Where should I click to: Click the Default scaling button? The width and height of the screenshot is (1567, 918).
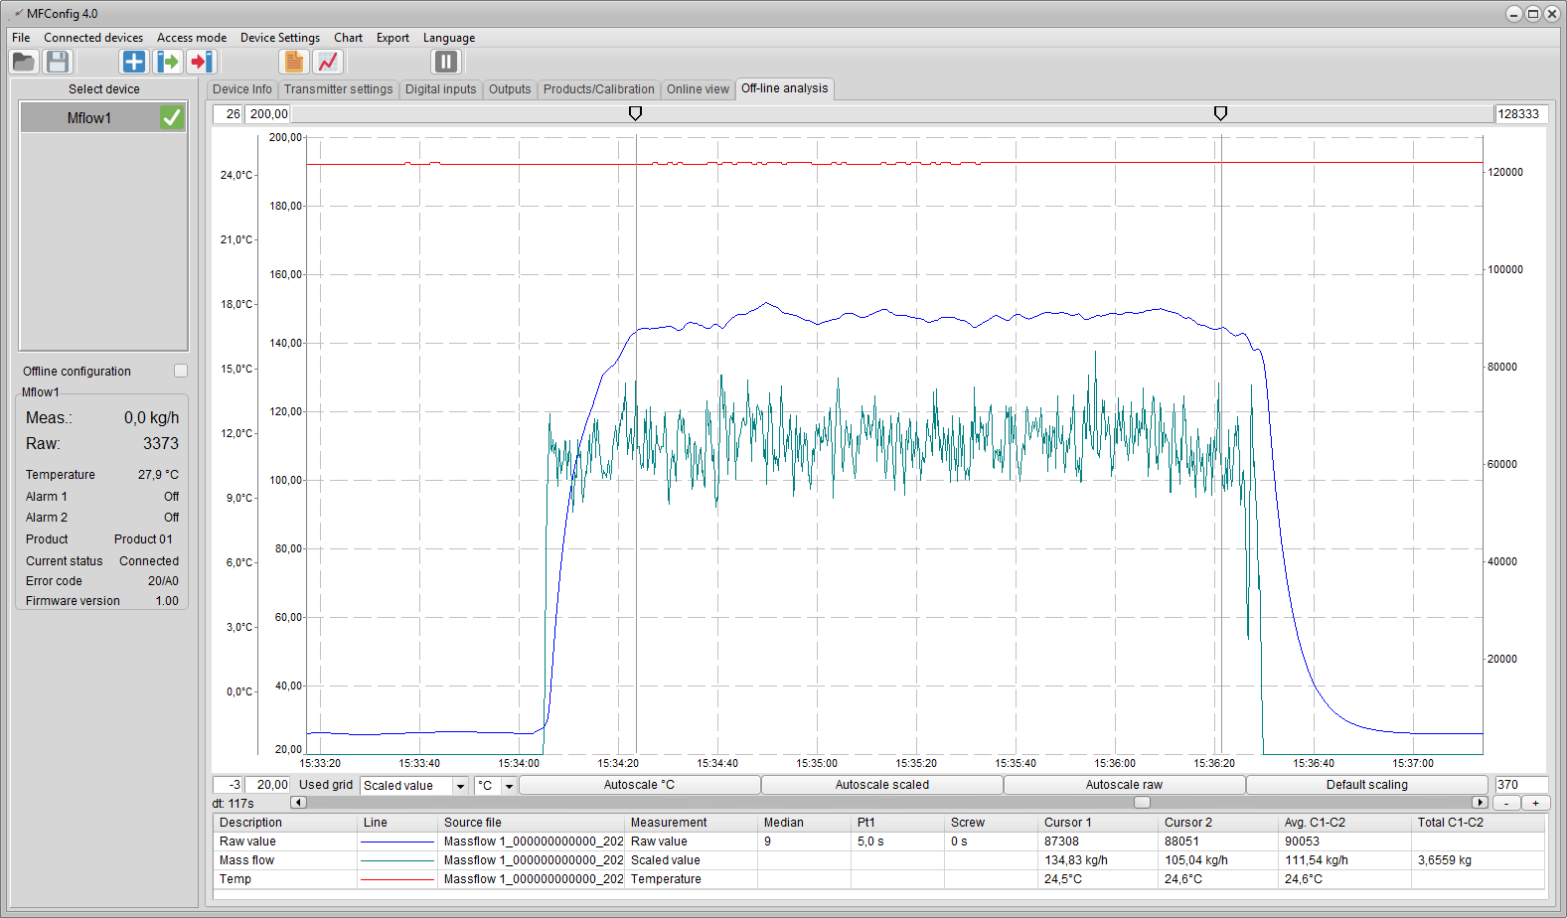(1366, 785)
